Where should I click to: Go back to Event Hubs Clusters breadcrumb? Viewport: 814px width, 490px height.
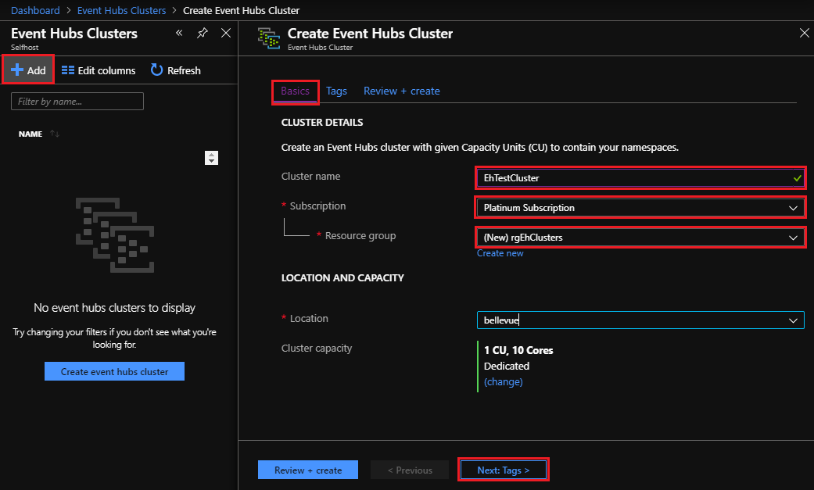pyautogui.click(x=121, y=10)
